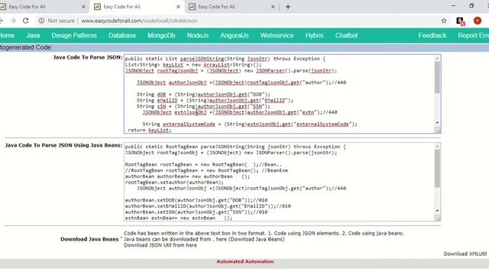This screenshot has height=275, width=489.
Task: Open the Hybris menu
Action: (x=314, y=36)
